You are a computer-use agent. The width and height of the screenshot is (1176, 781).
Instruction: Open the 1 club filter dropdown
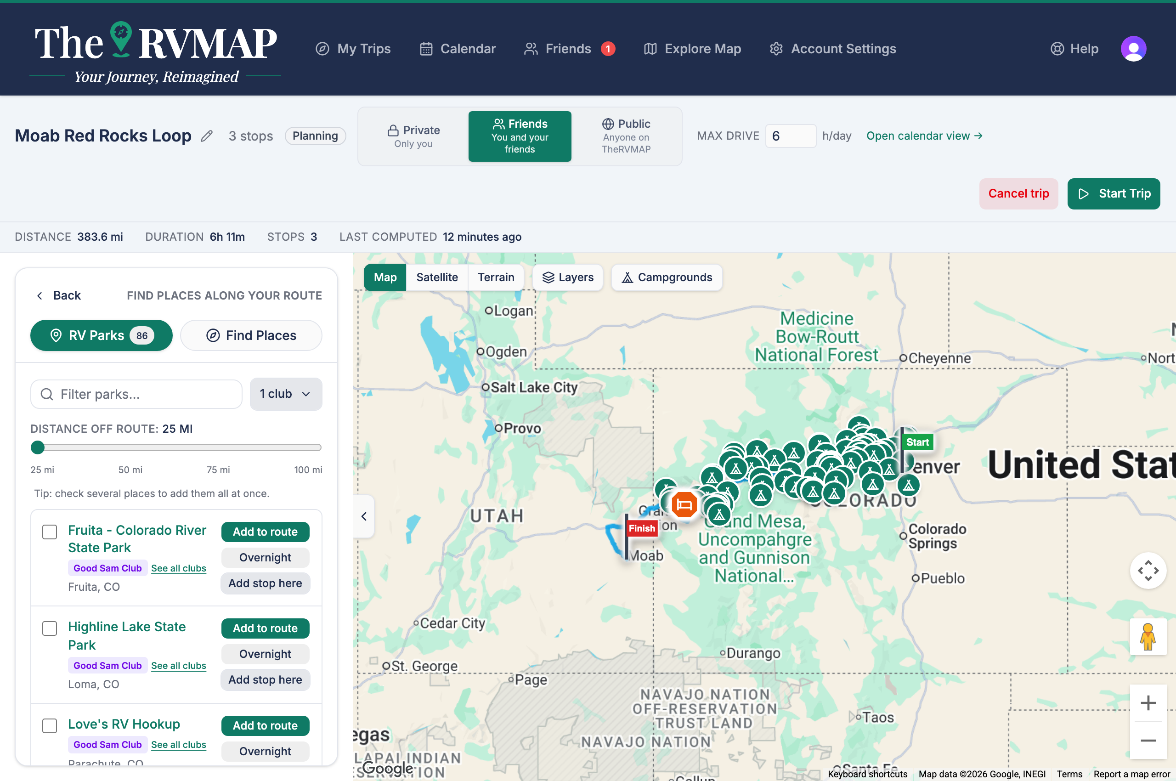point(286,394)
